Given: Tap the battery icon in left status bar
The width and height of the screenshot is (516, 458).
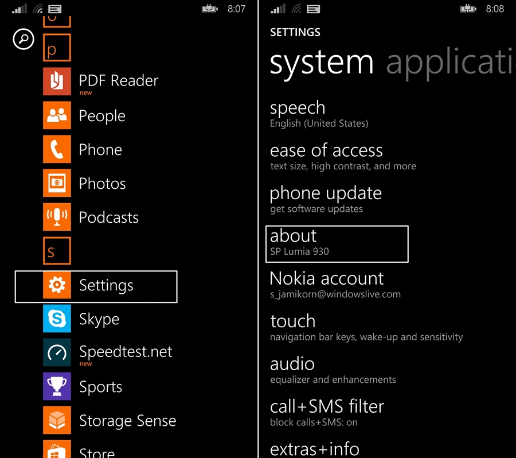Looking at the screenshot, I should coord(210,9).
